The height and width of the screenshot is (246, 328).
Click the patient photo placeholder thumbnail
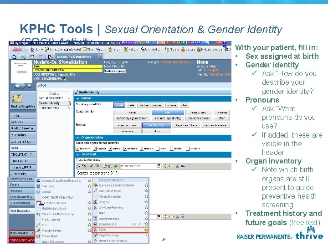click(22, 72)
